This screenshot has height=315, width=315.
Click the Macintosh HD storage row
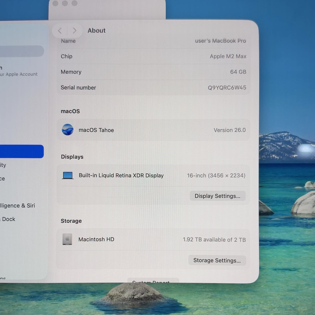153,239
